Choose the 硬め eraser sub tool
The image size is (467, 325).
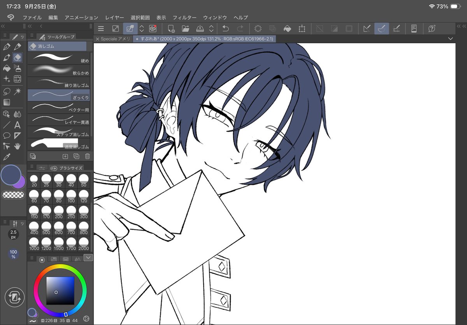[x=59, y=58]
